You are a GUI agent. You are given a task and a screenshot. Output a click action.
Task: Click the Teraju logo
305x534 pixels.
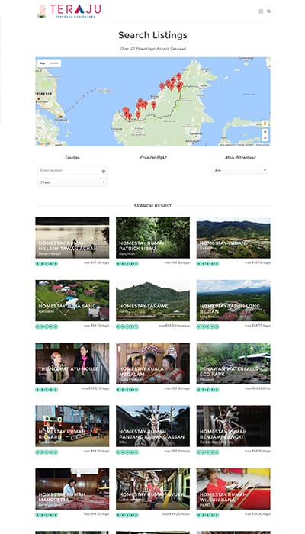(x=69, y=11)
